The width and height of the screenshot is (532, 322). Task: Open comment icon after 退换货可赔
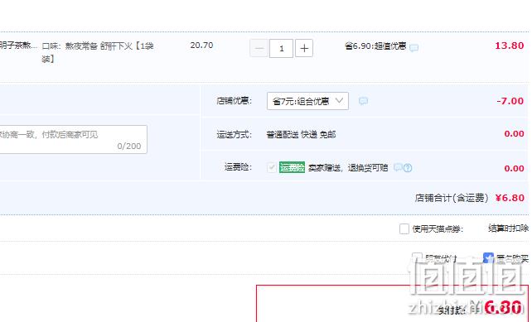(399, 167)
